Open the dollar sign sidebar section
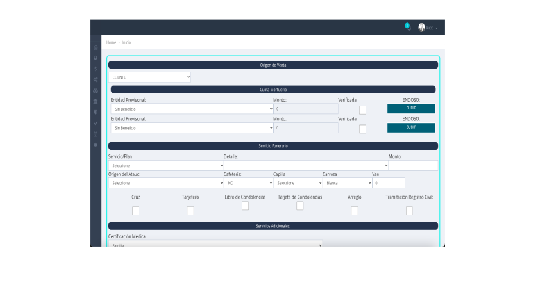 pos(96,69)
